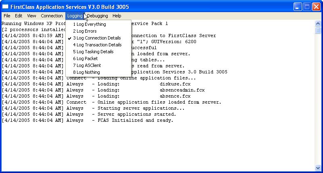Enable Log Transaction Details
The width and height of the screenshot is (323, 173).
point(97,45)
